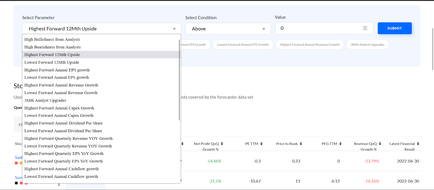Screen dimensions: 434x190
Task: Sort by Revenue QoQ Growth %
Action: click(380, 144)
